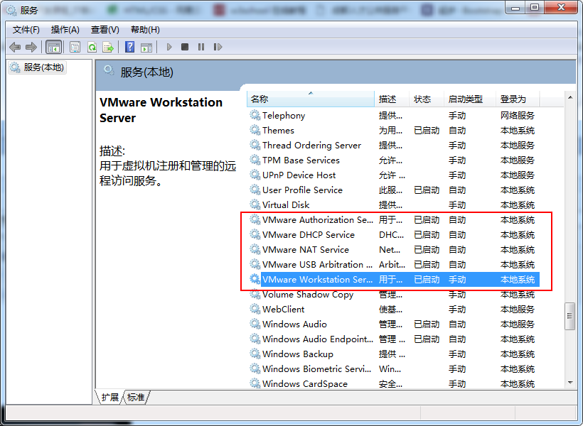Click 本地服务 in the WebClient row
583x426 pixels.
click(517, 310)
